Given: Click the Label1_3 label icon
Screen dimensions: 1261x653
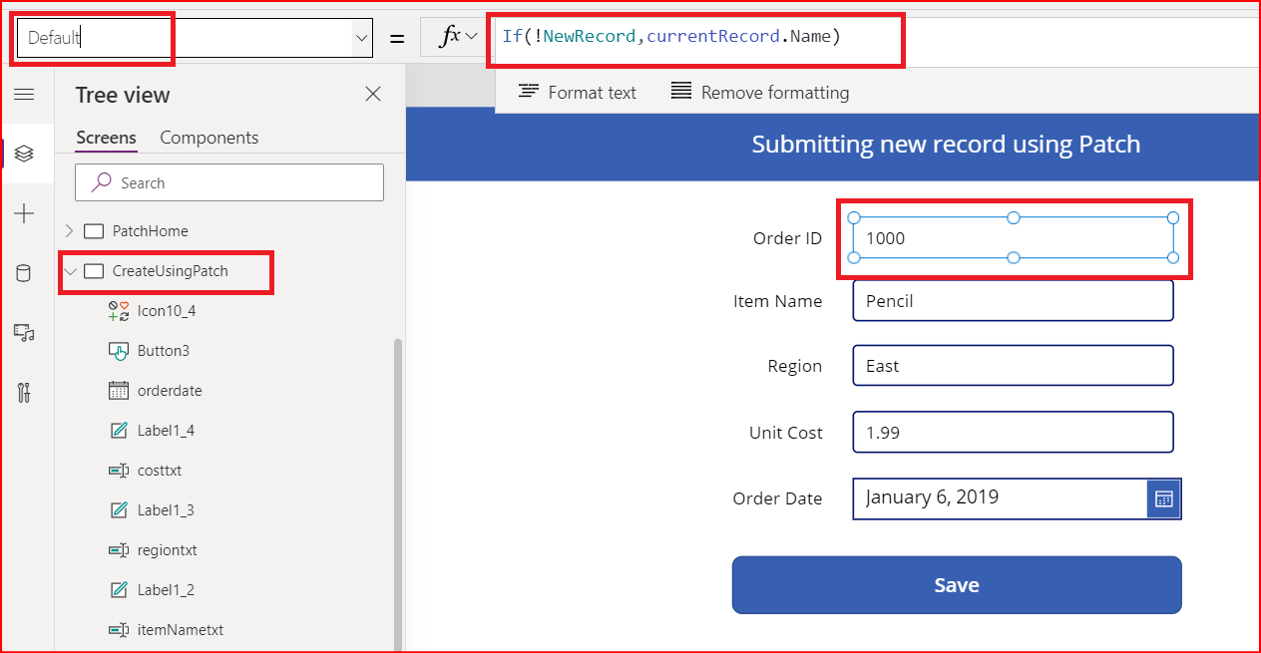Looking at the screenshot, I should (119, 510).
